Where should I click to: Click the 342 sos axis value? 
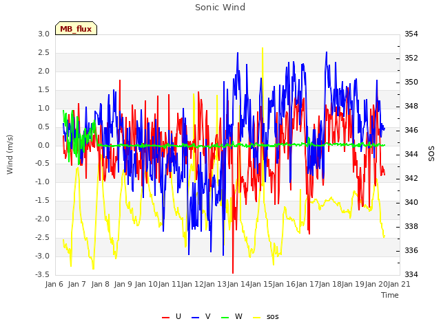pos(411,178)
